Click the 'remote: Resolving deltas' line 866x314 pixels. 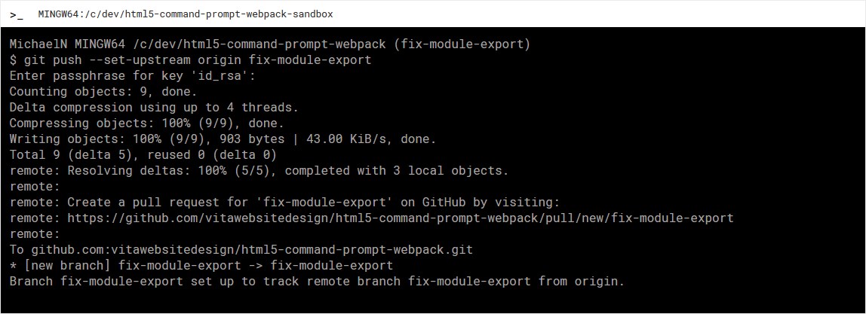pos(259,171)
